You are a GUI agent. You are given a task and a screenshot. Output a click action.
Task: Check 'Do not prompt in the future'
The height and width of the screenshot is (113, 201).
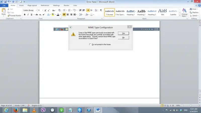click(90, 44)
